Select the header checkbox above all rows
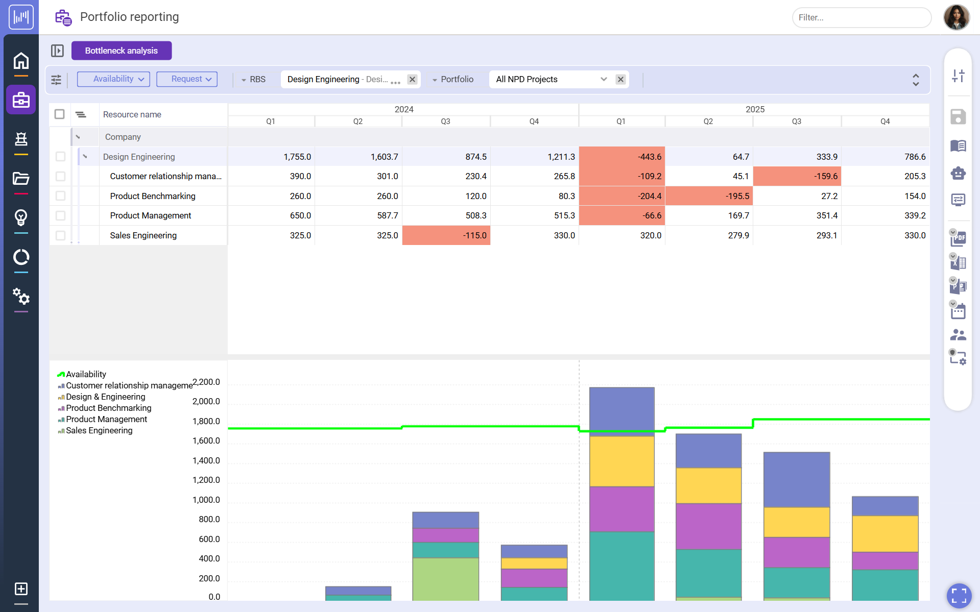The height and width of the screenshot is (612, 980). 59,114
